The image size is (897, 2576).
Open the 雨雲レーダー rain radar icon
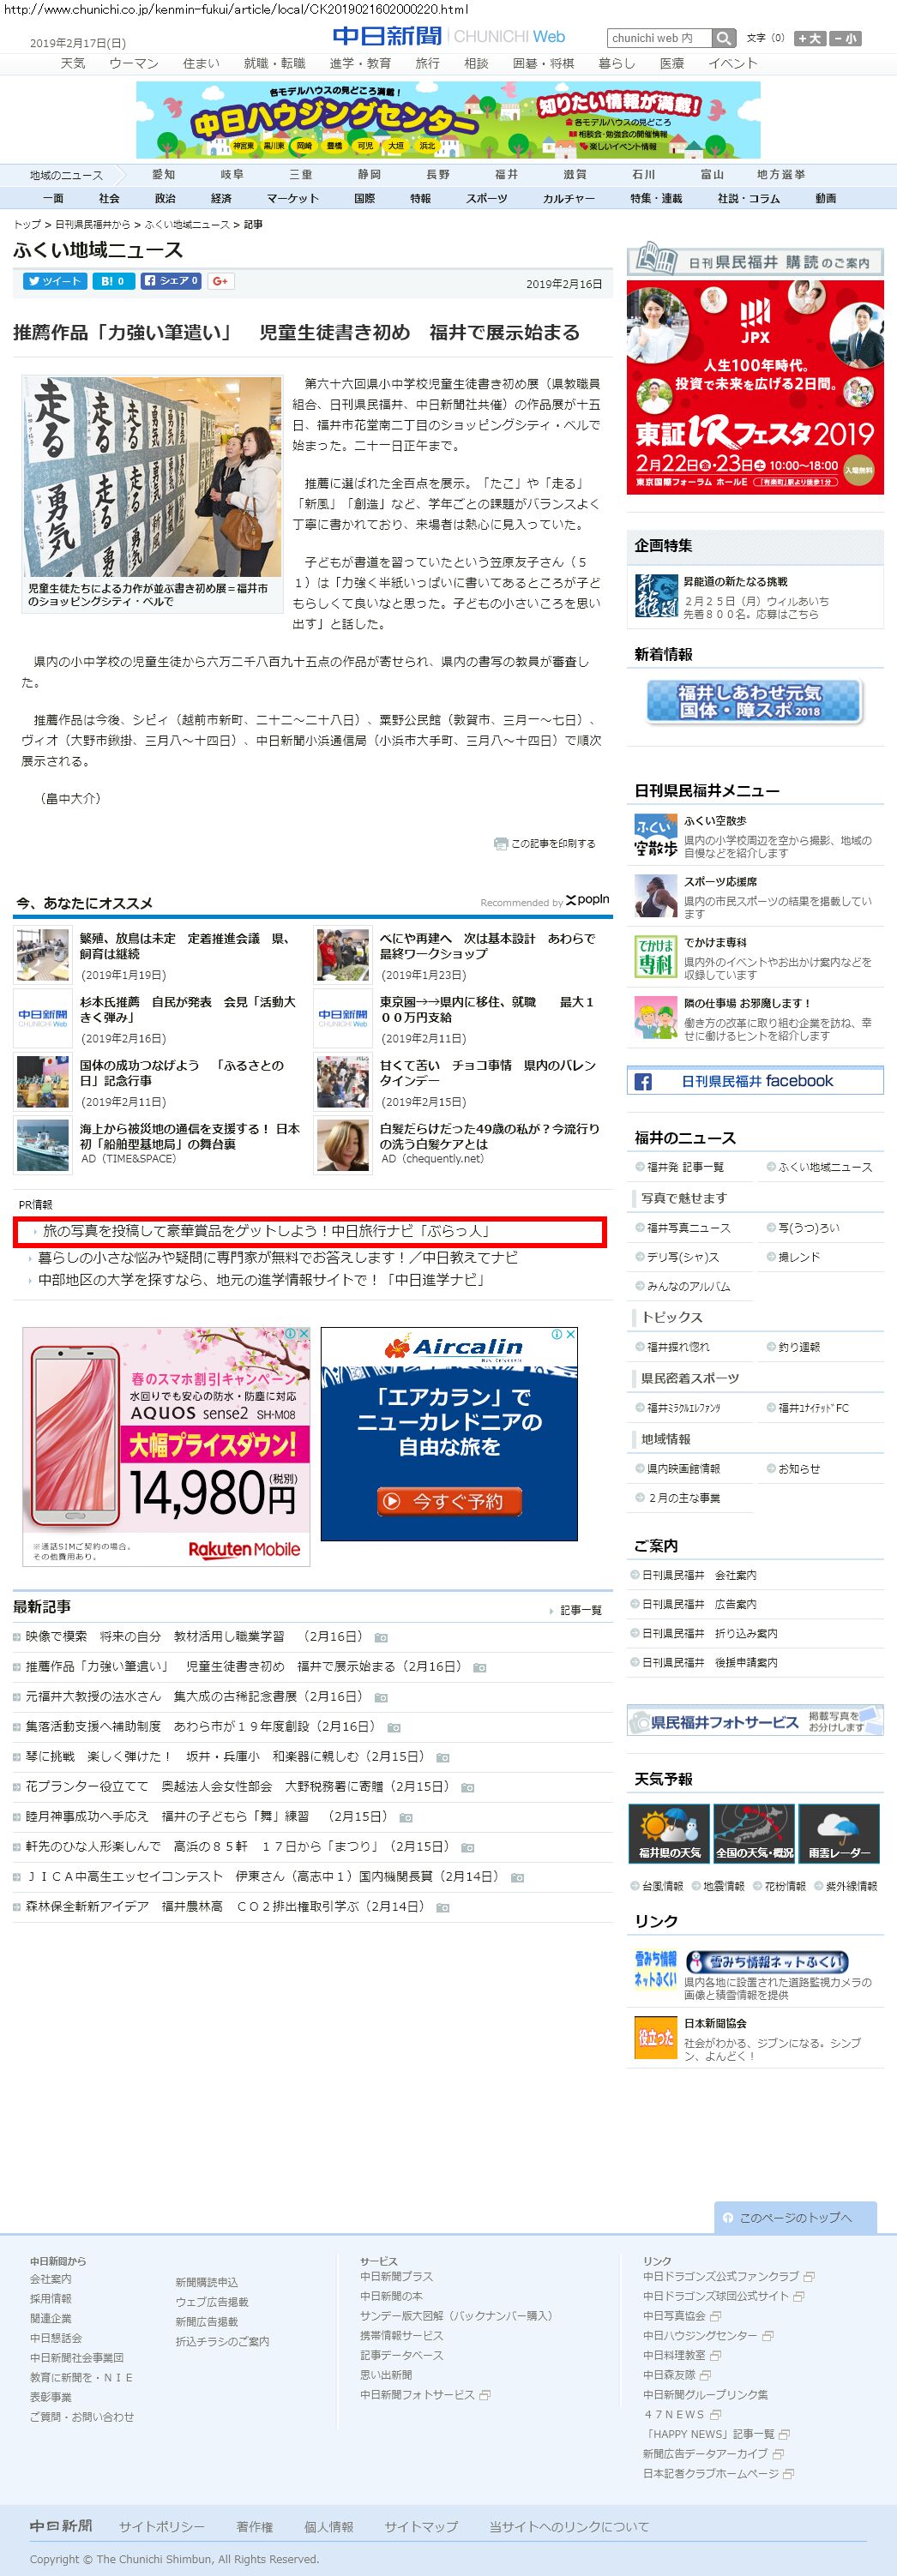[839, 1832]
